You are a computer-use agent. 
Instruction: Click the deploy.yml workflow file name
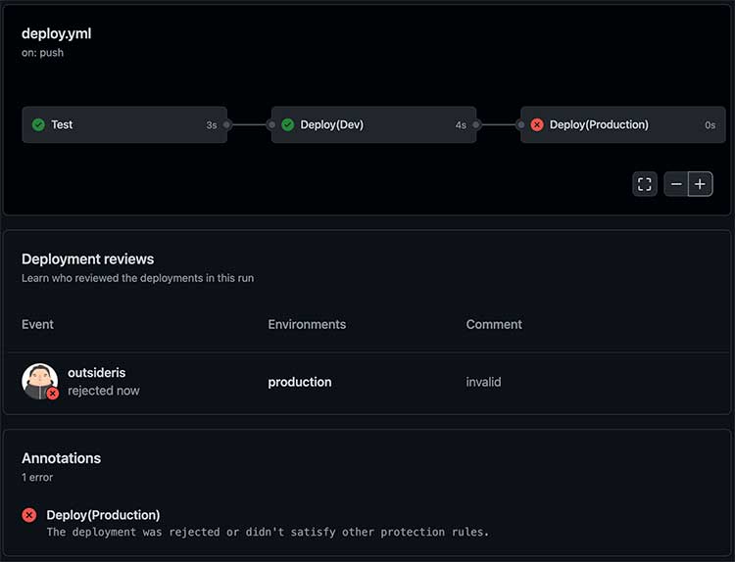pyautogui.click(x=56, y=33)
